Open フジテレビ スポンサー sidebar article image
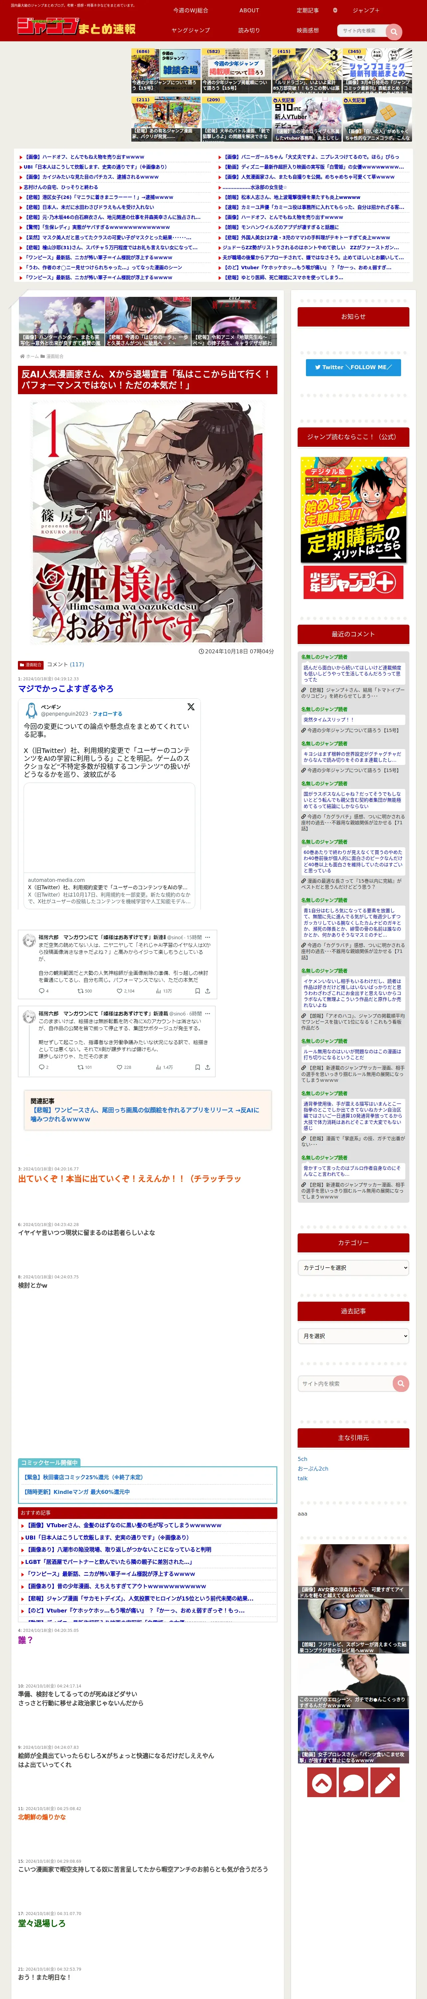 354,1627
